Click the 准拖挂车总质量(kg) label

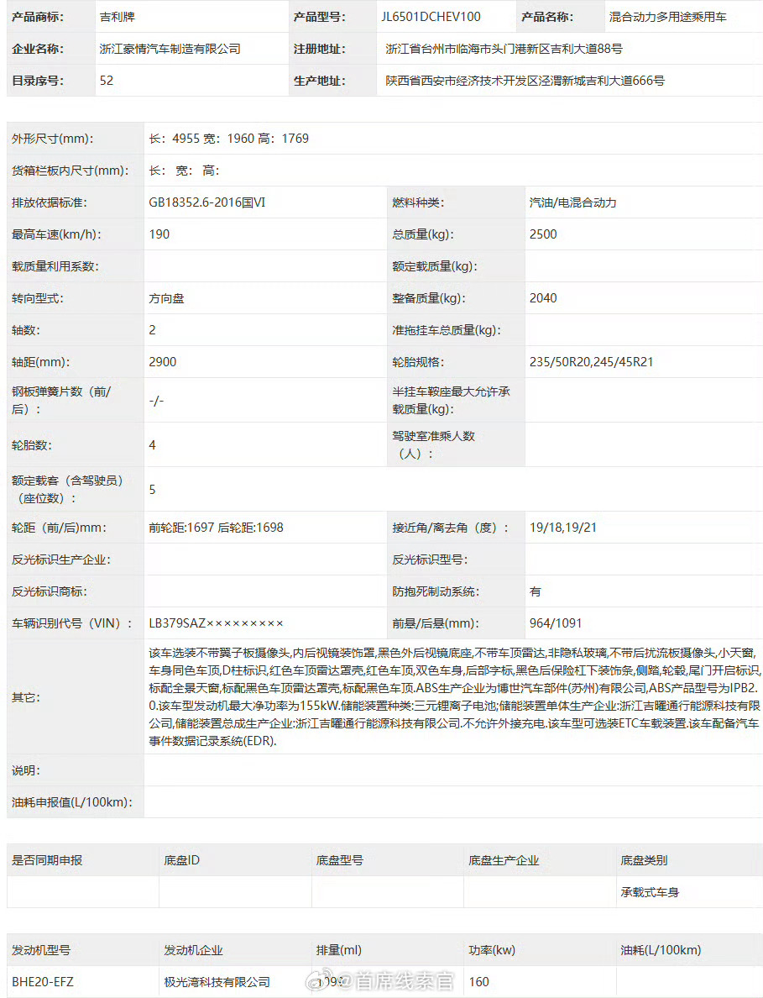[447, 330]
